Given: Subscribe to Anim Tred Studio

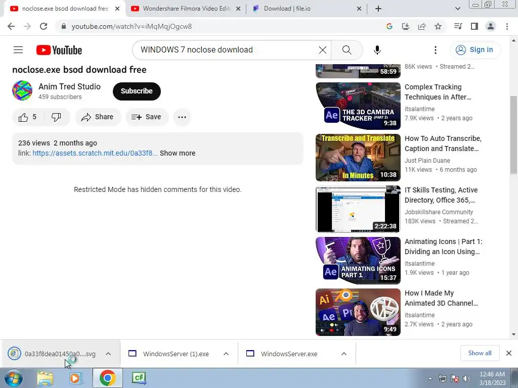Looking at the screenshot, I should point(137,91).
